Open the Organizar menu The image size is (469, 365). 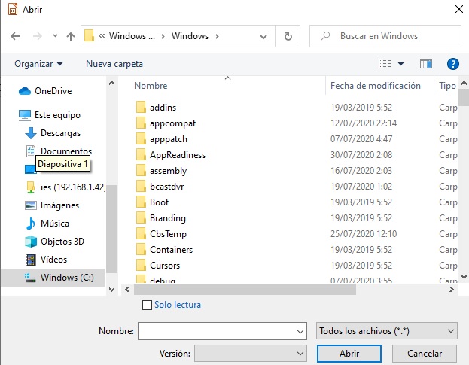tap(38, 64)
